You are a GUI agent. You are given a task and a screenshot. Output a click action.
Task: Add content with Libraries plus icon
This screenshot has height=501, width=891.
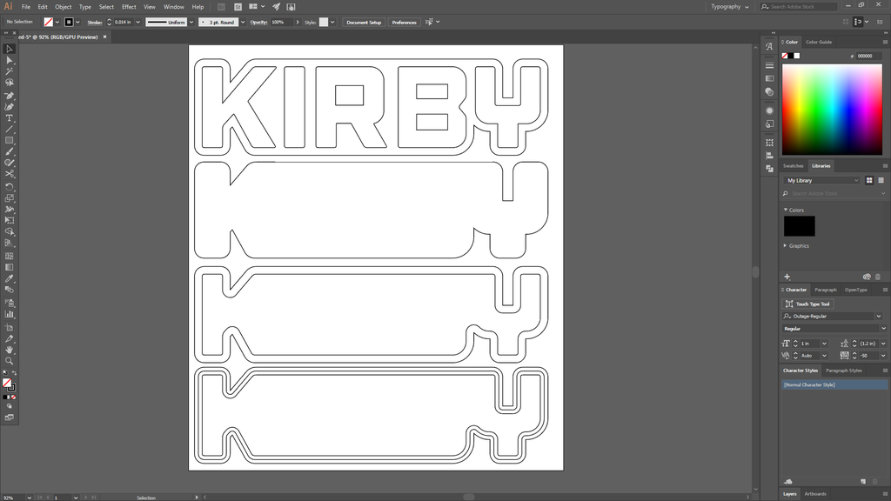[x=787, y=277]
